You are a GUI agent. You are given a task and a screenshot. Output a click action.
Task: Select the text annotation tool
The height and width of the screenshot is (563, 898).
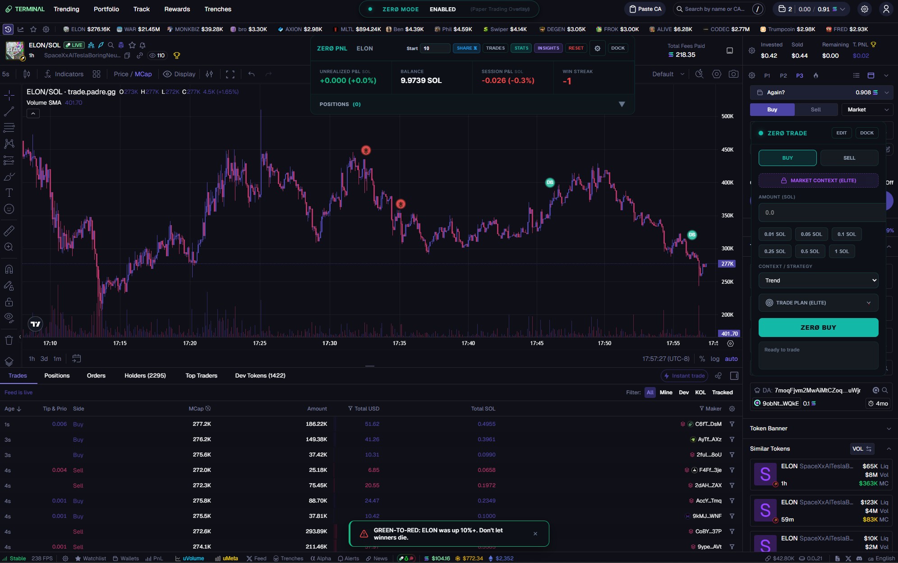(9, 193)
